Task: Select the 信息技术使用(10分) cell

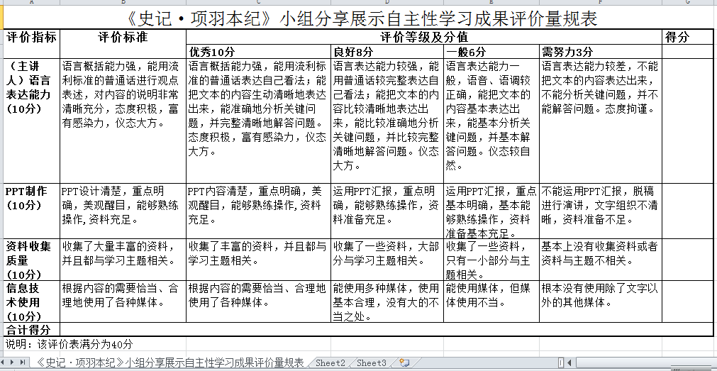Action: 31,301
